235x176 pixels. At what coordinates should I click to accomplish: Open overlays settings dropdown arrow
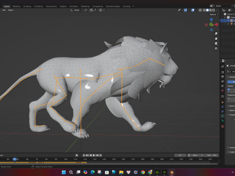[196, 10]
